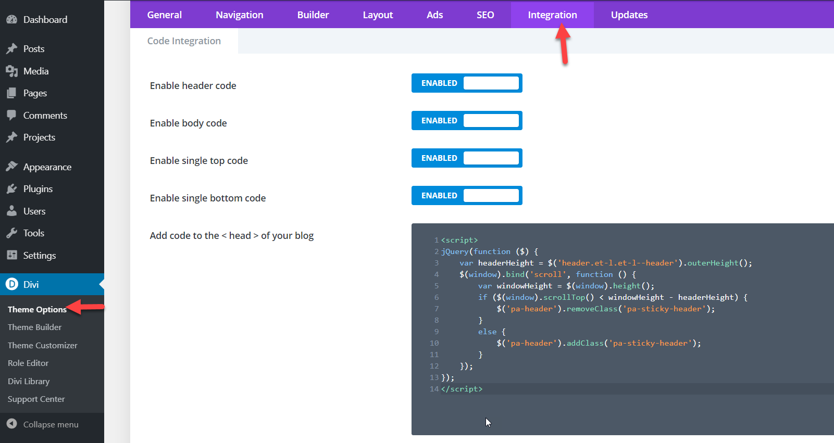Toggle the Enable body code switch

(x=467, y=121)
